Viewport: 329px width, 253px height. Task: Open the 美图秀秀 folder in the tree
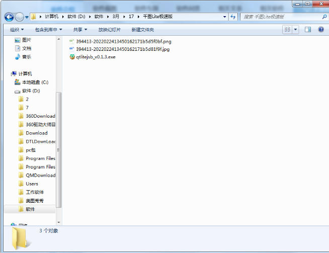pos(35,201)
